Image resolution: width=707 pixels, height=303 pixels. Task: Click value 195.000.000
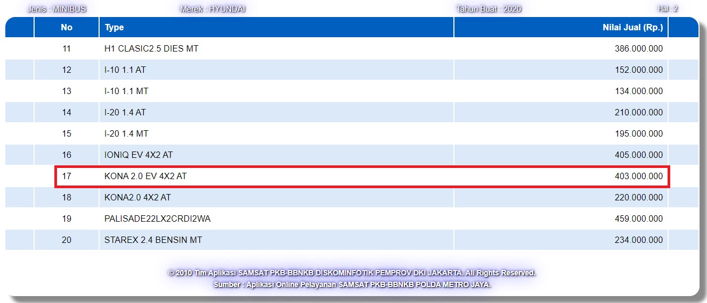(x=639, y=133)
